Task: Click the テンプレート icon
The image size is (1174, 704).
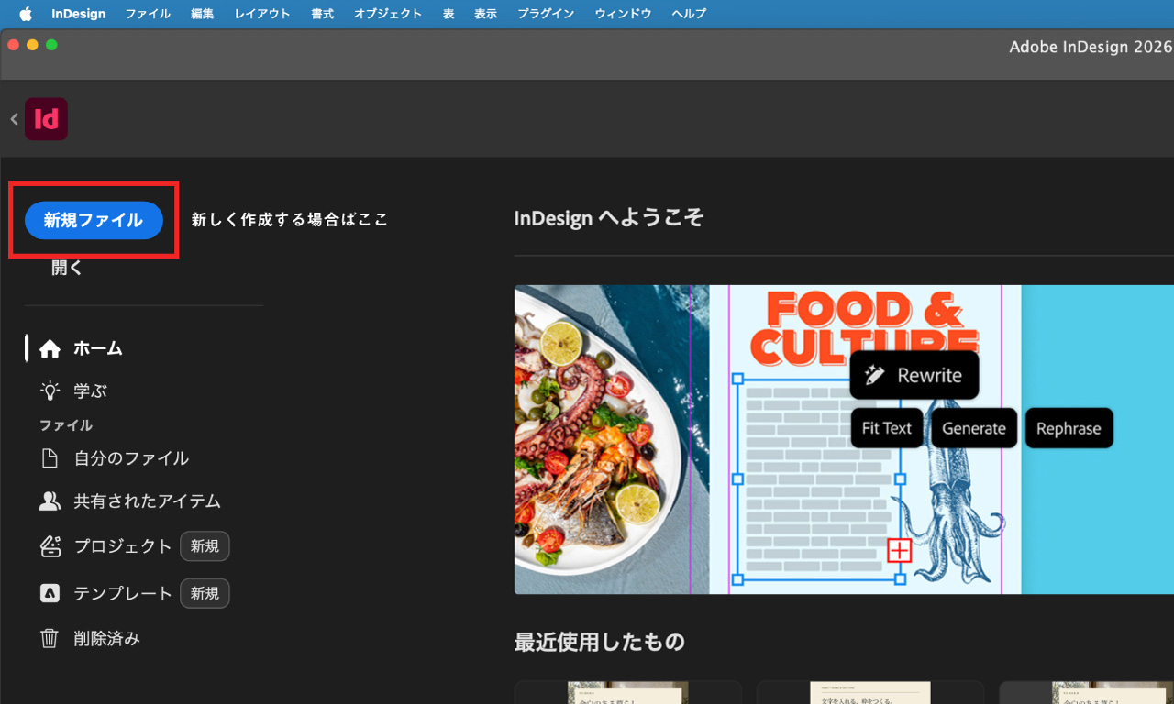Action: click(50, 593)
